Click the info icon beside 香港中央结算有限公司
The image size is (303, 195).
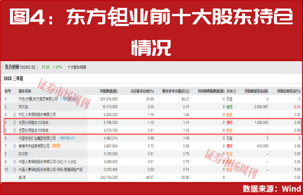coord(14,146)
